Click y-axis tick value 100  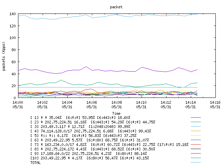[12, 38]
